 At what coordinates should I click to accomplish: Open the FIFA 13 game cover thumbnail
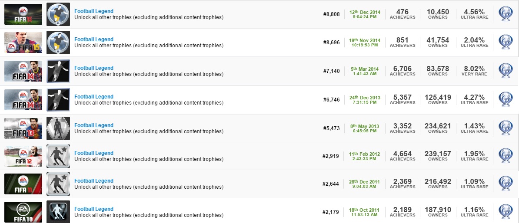(x=23, y=128)
